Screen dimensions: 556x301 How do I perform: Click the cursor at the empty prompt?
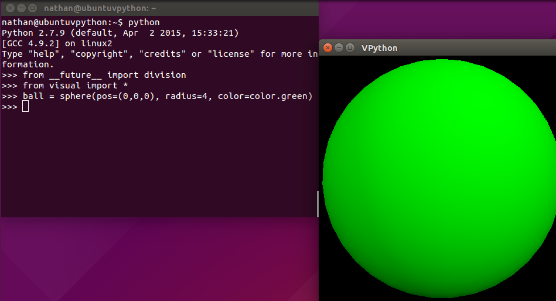pos(25,107)
